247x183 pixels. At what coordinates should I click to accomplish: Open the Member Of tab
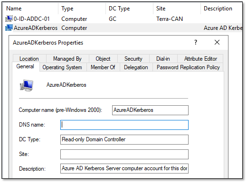(103, 67)
